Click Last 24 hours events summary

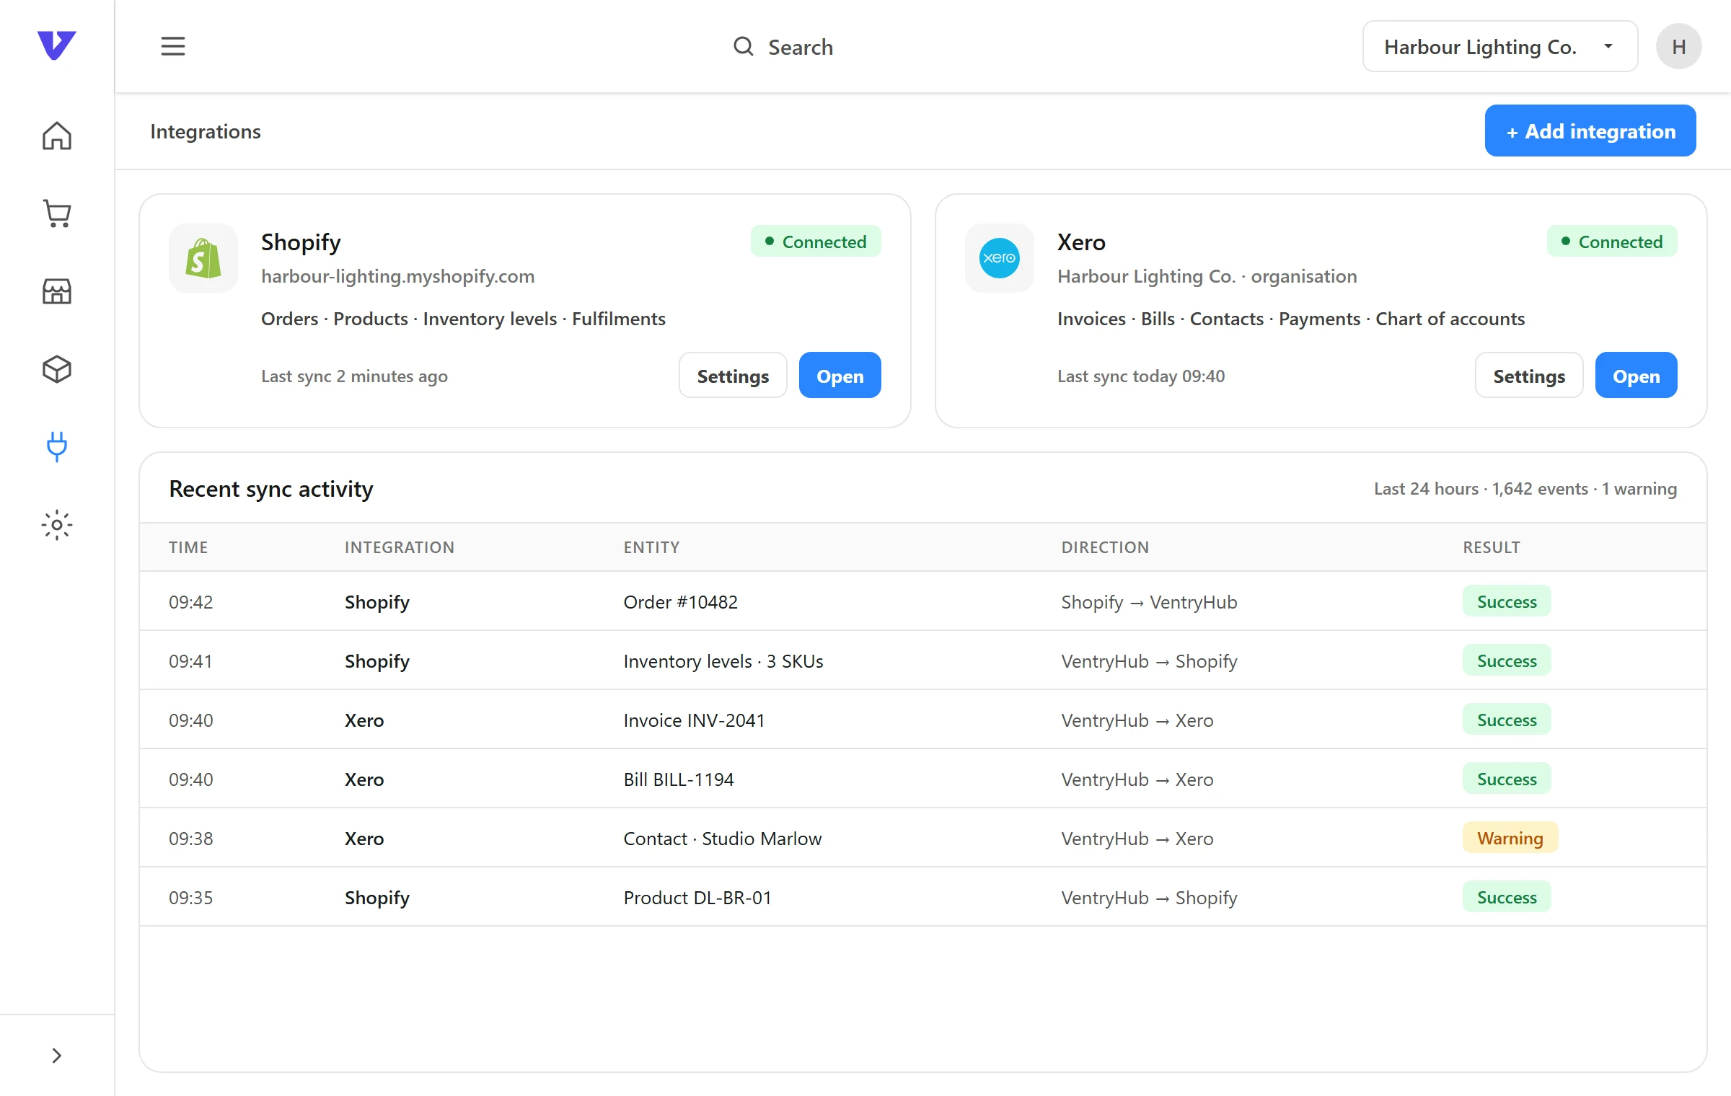point(1525,489)
